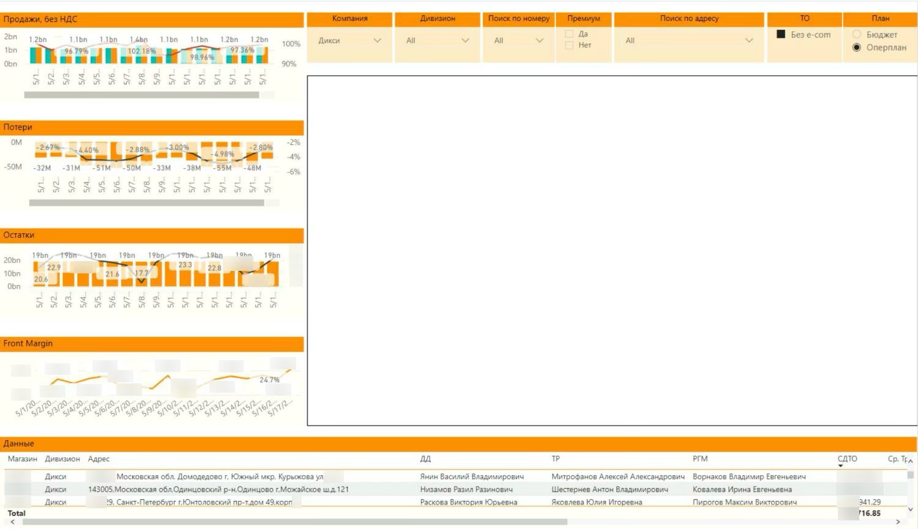Sort by the ТР column header
This screenshot has height=529, width=918.
(x=556, y=459)
